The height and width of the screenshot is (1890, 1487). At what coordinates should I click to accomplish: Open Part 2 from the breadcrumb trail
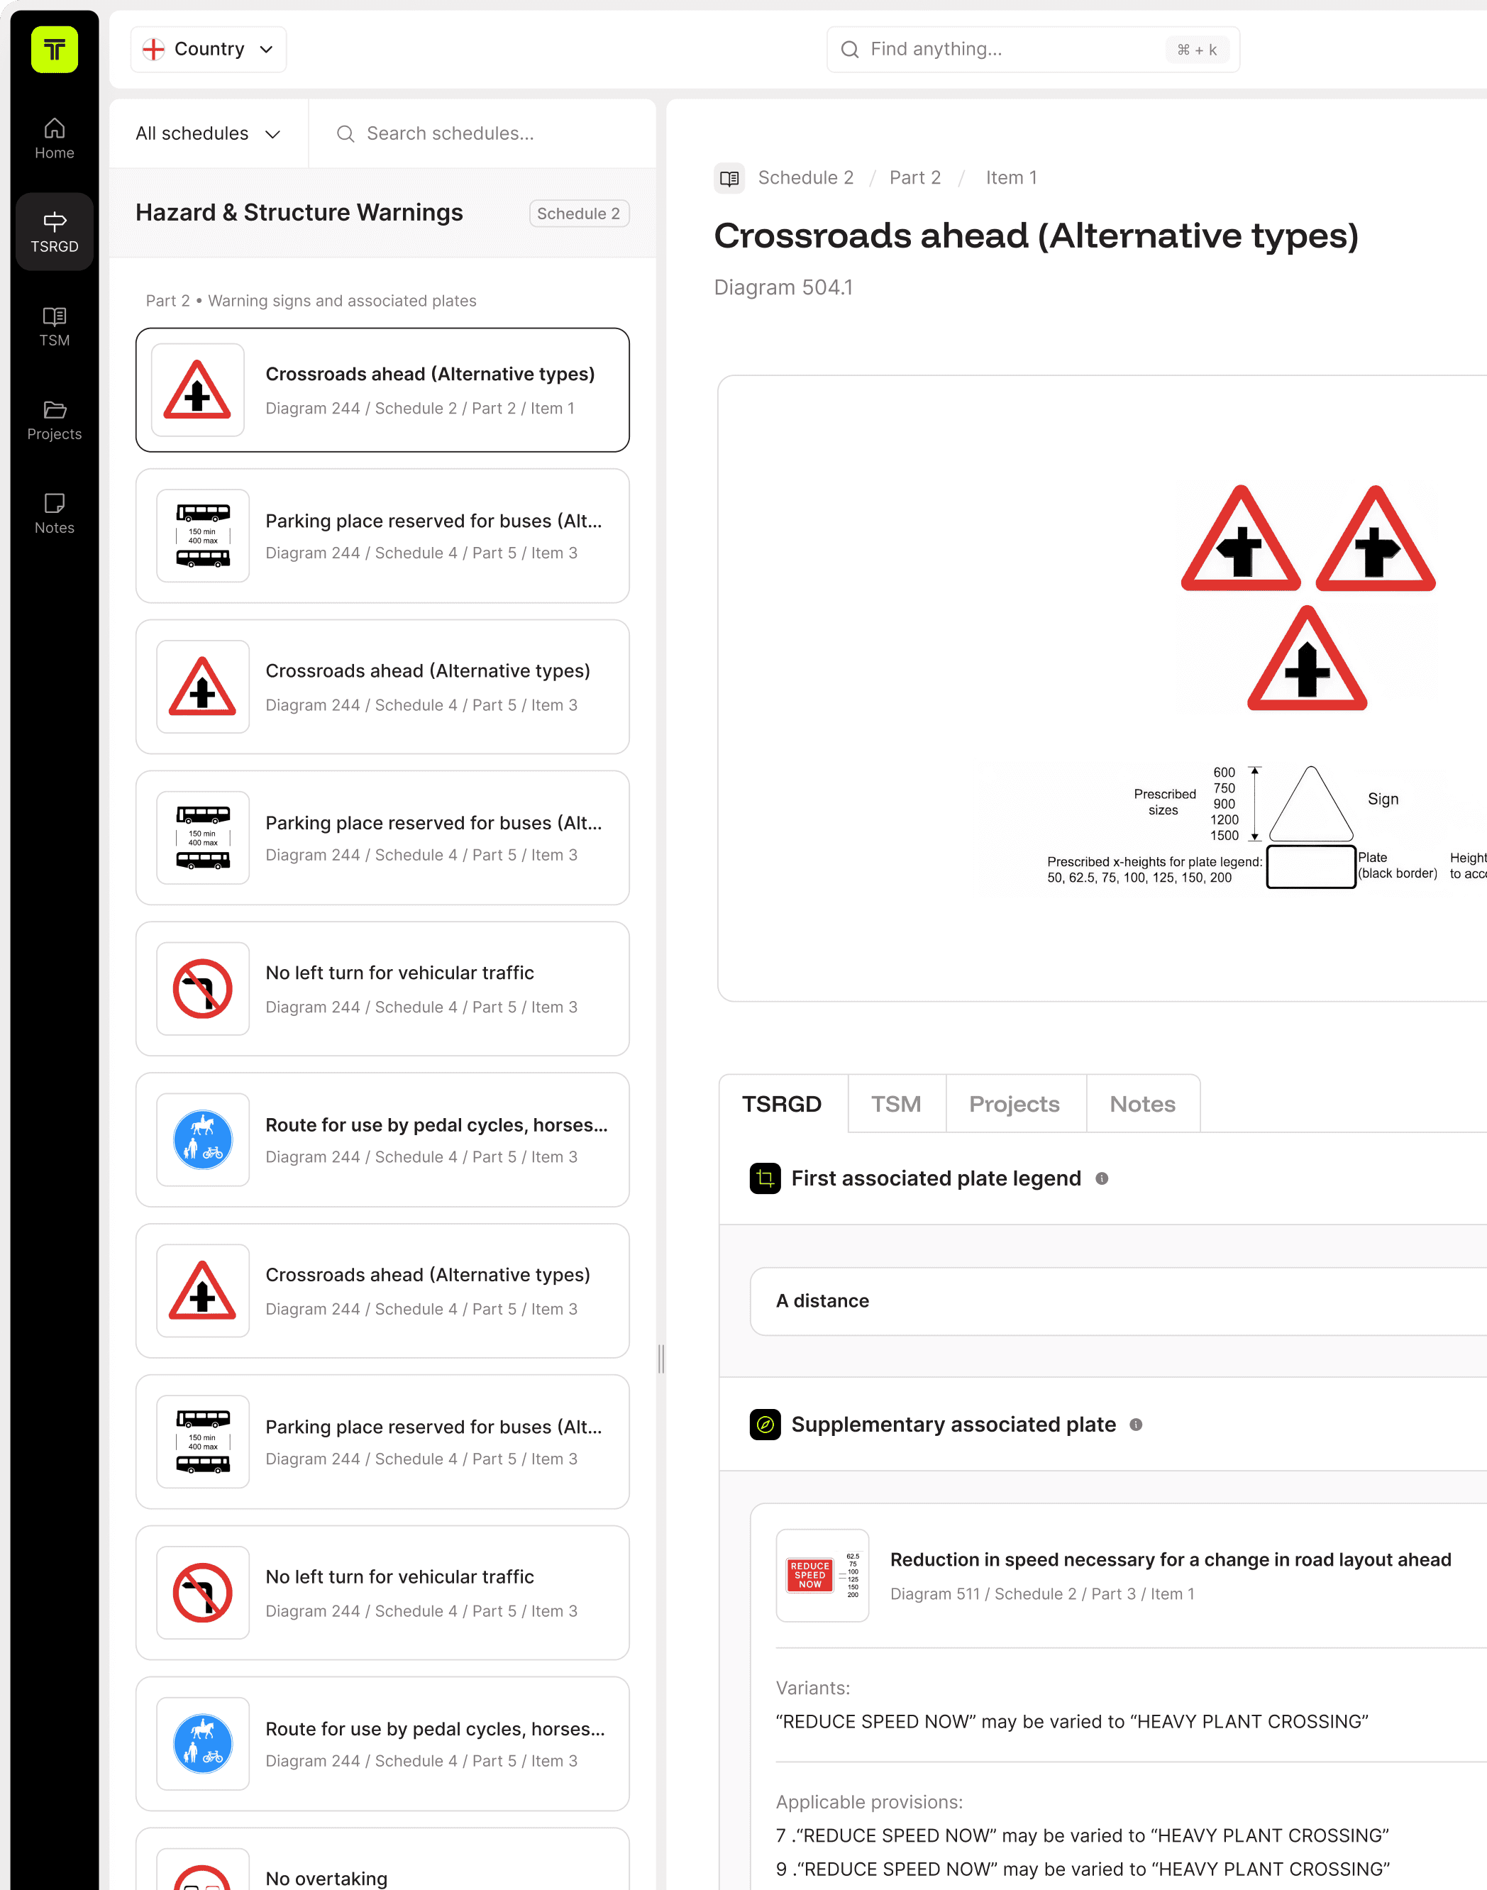click(915, 177)
